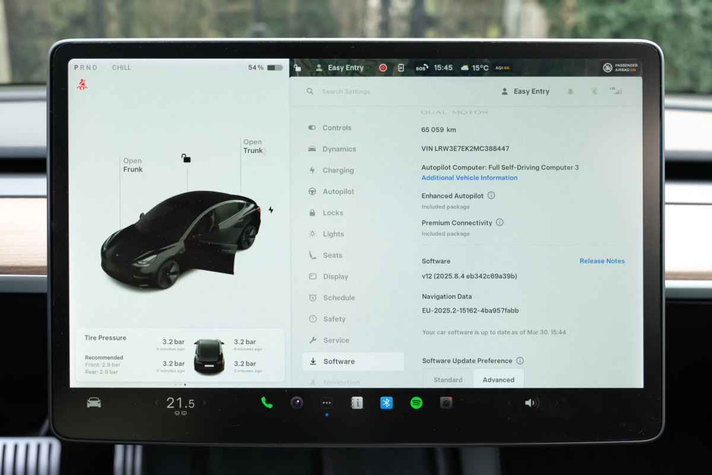Tap the Search Settings field
Viewport: 712px width, 475px height.
click(x=346, y=91)
